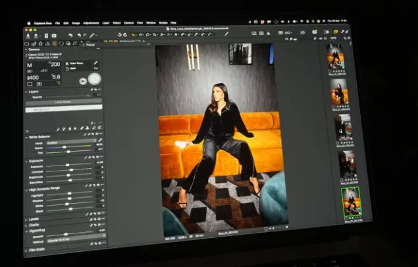Toggle the color tag under second thumbnail
The height and width of the screenshot is (267, 418).
(334, 107)
